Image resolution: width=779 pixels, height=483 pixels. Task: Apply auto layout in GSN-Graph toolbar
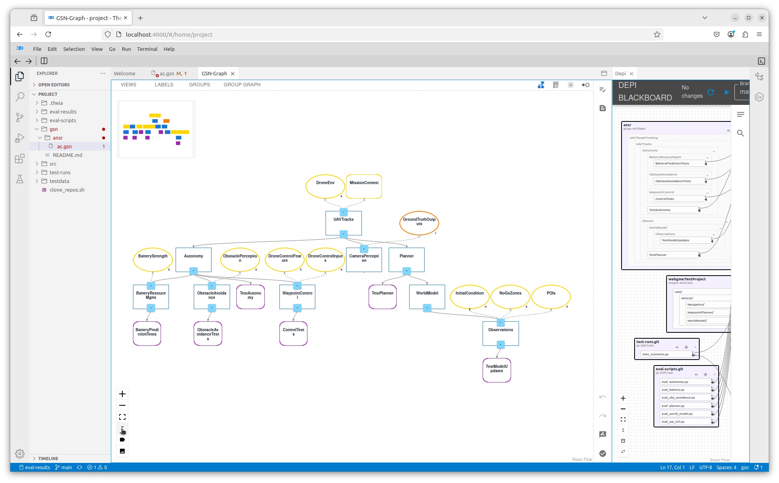541,85
